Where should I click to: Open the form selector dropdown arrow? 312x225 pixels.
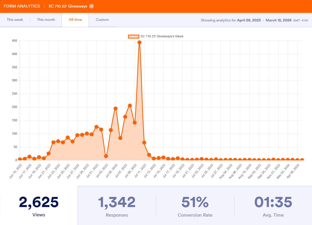(x=91, y=6)
